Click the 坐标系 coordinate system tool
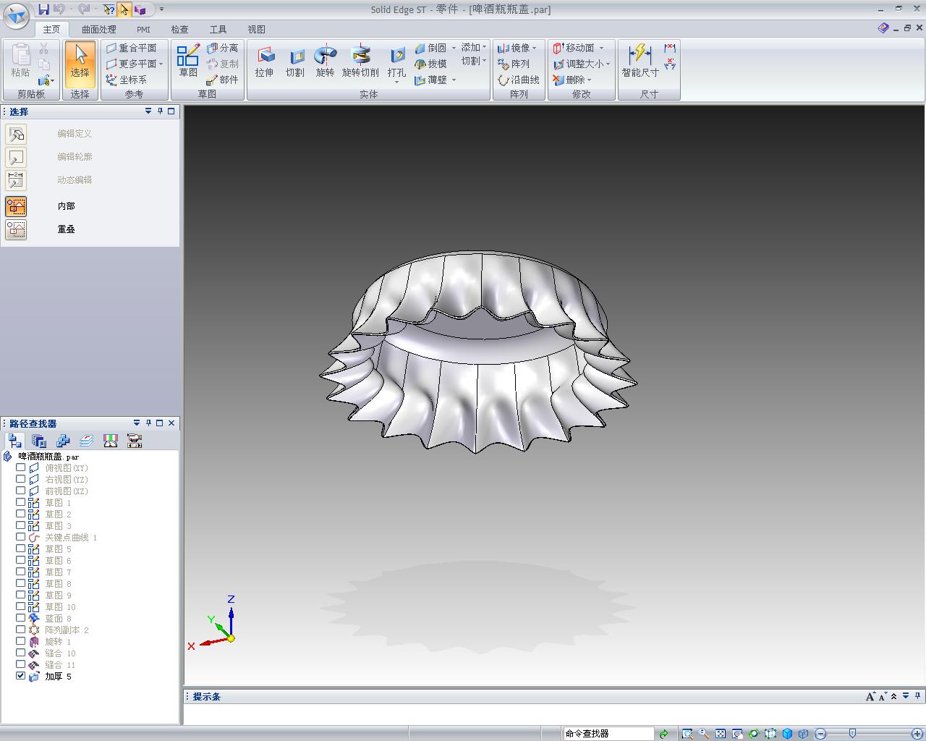Viewport: 926px width, 741px height. pyautogui.click(x=127, y=80)
